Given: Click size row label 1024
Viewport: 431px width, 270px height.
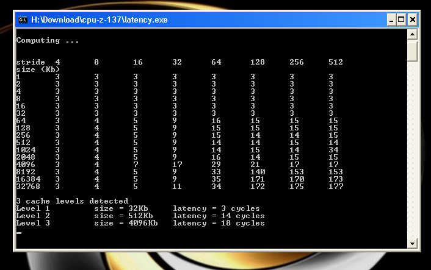Looking at the screenshot, I should tap(26, 150).
